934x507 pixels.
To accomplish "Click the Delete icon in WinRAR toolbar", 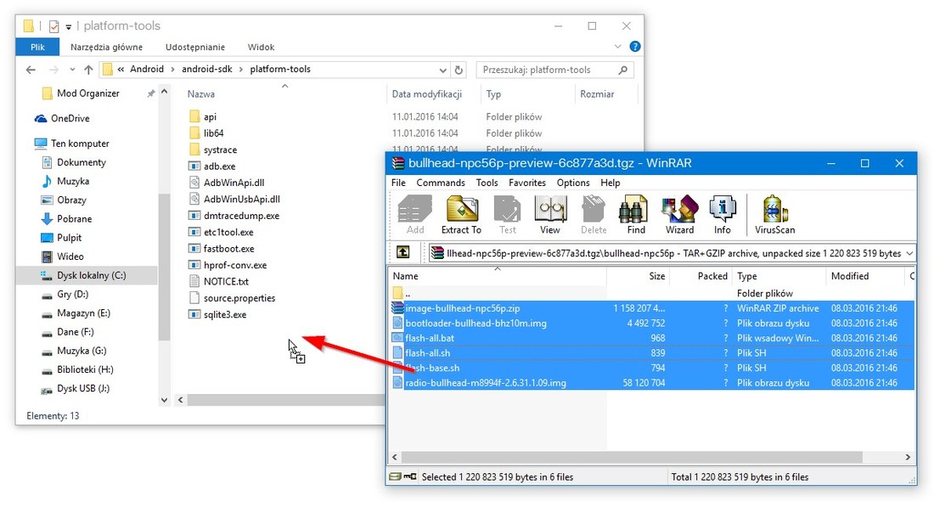I will click(594, 215).
